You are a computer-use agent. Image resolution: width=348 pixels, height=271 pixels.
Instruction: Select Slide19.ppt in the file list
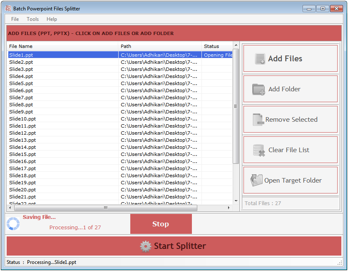coord(22,183)
